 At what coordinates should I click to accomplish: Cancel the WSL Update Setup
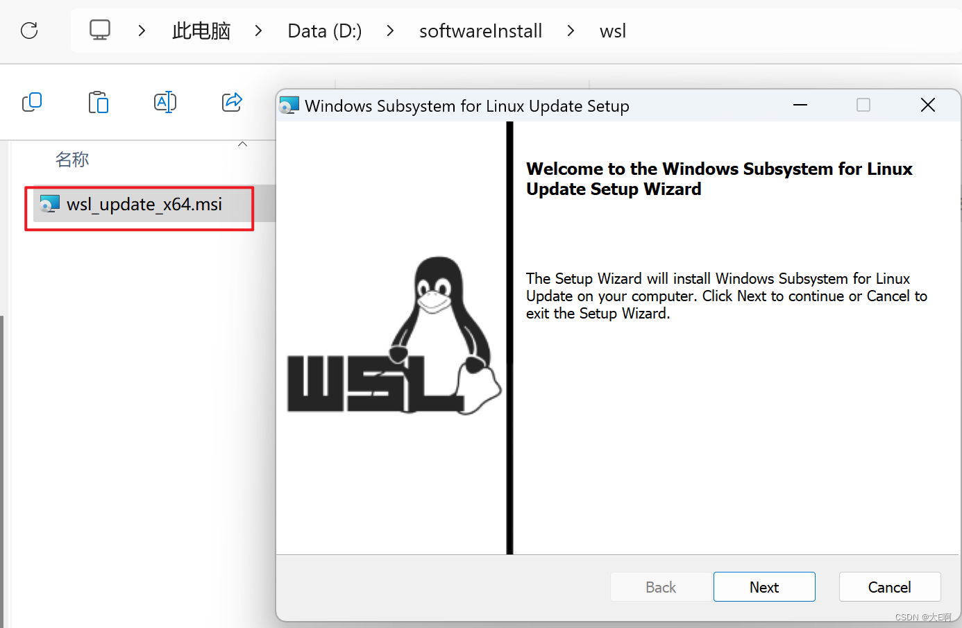click(890, 587)
